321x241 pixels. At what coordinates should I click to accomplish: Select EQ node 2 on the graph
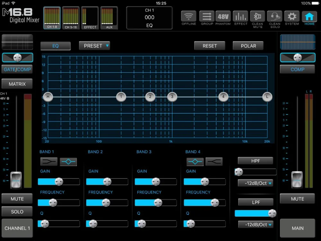point(150,97)
